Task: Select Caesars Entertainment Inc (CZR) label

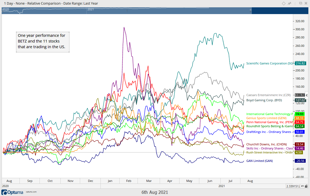Action: click(x=268, y=95)
